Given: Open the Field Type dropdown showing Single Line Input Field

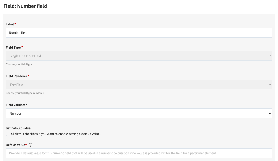Looking at the screenshot, I should [139, 56].
